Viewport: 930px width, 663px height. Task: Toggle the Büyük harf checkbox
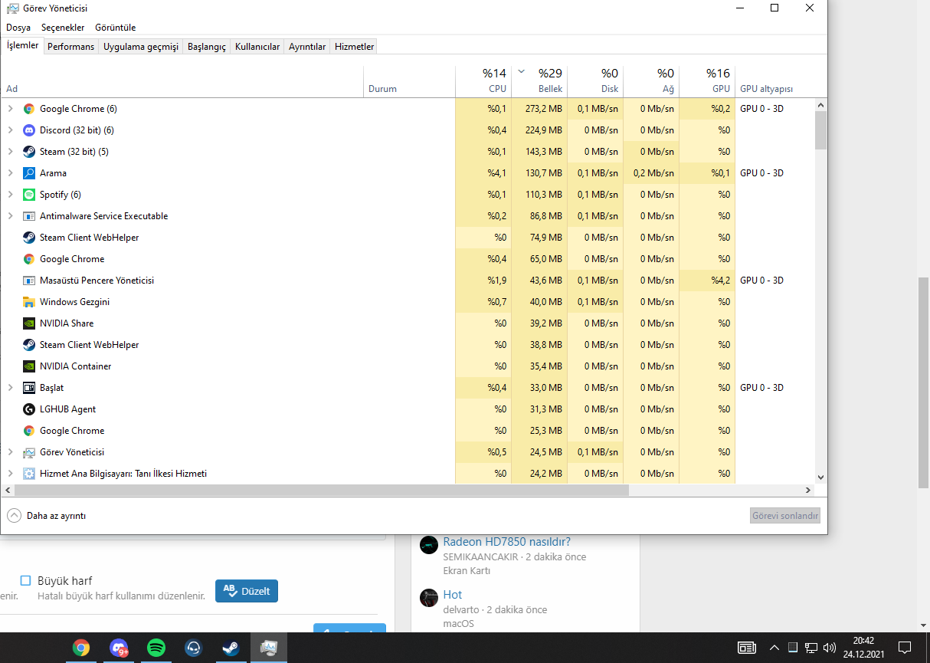(25, 581)
